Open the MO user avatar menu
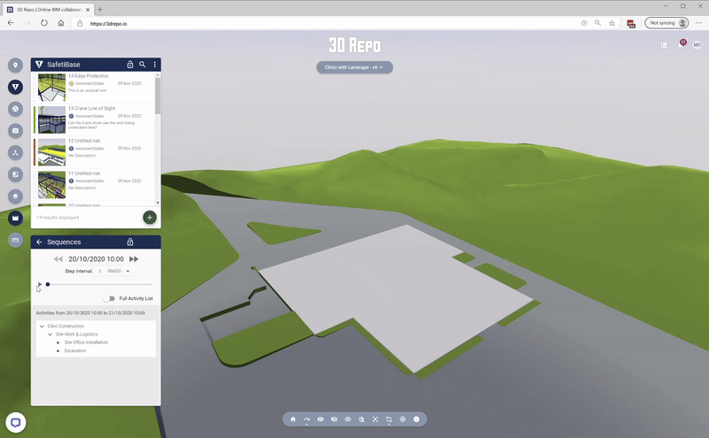 point(697,45)
